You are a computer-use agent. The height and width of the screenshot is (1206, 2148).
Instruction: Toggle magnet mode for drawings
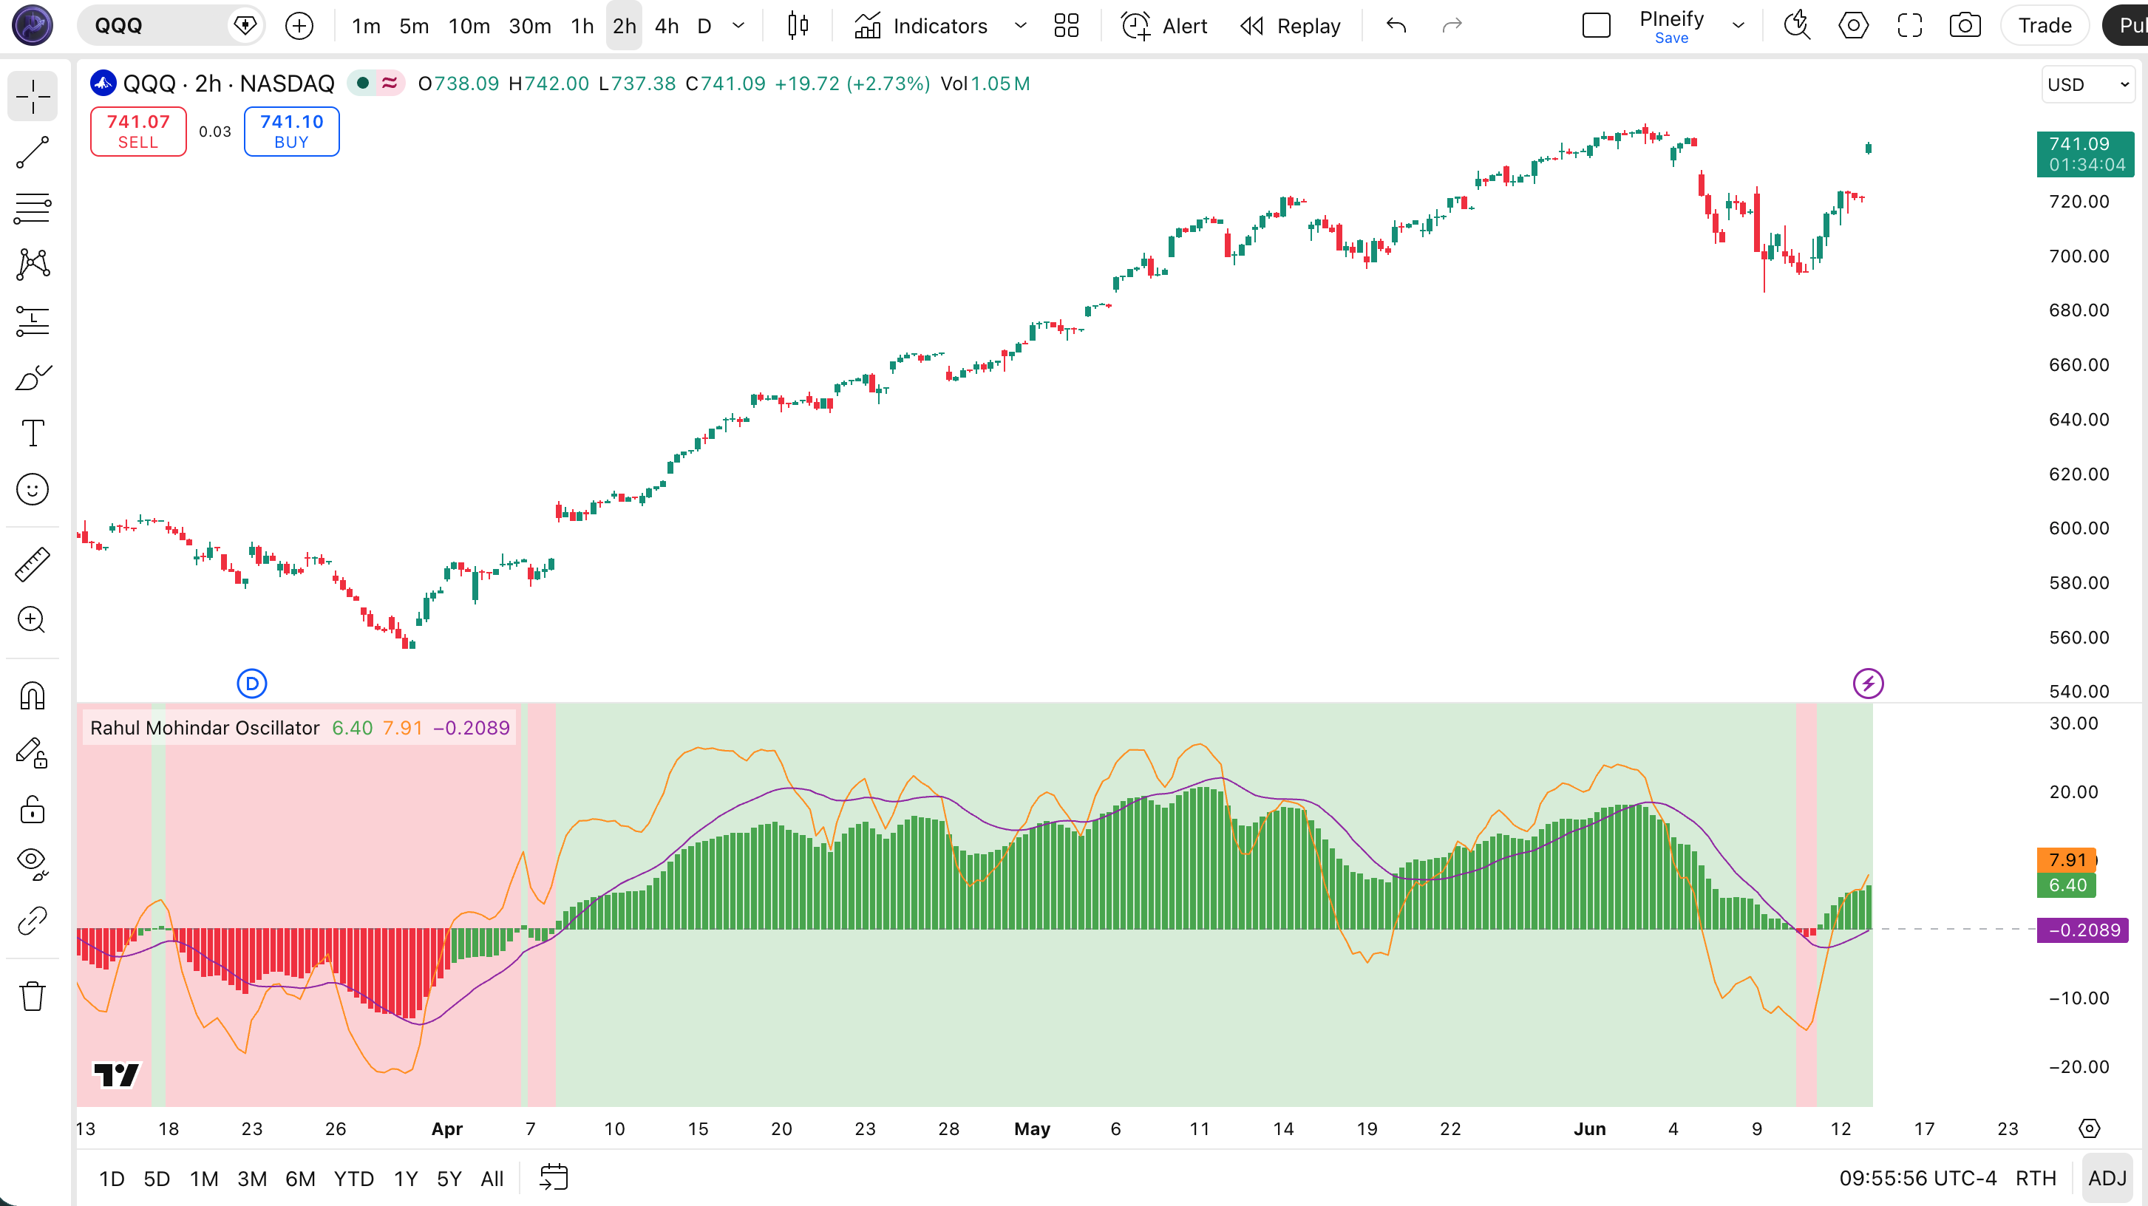tap(33, 695)
